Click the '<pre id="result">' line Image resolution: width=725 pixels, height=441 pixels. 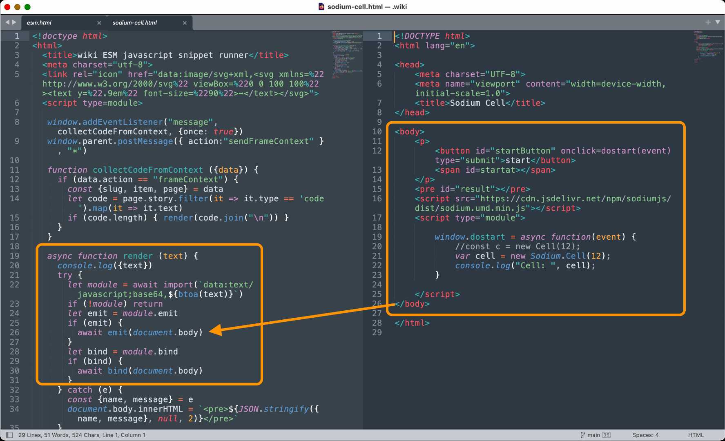[x=472, y=189]
